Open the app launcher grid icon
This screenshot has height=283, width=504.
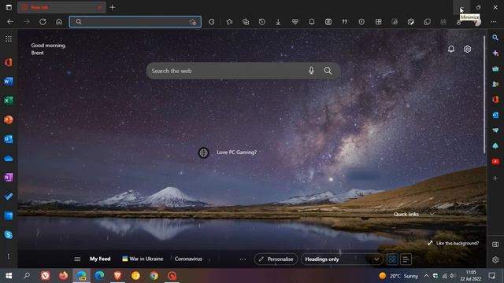pos(9,39)
